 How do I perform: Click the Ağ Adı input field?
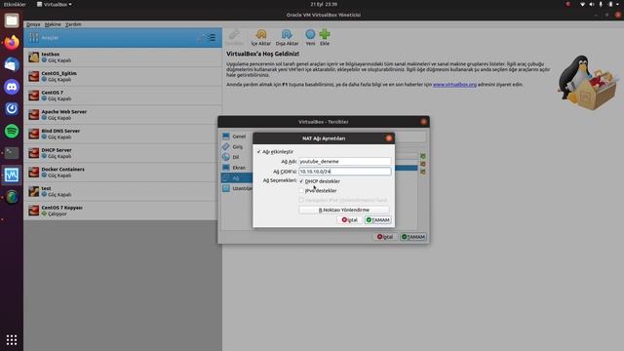344,162
